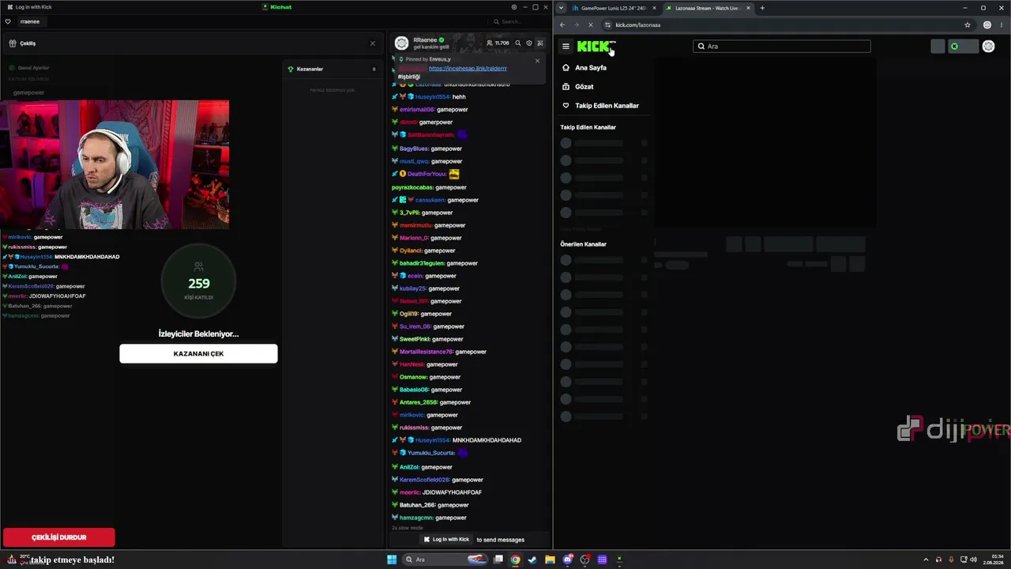The image size is (1011, 569).
Task: Close the Lazonaaa Stream tab
Action: point(748,8)
